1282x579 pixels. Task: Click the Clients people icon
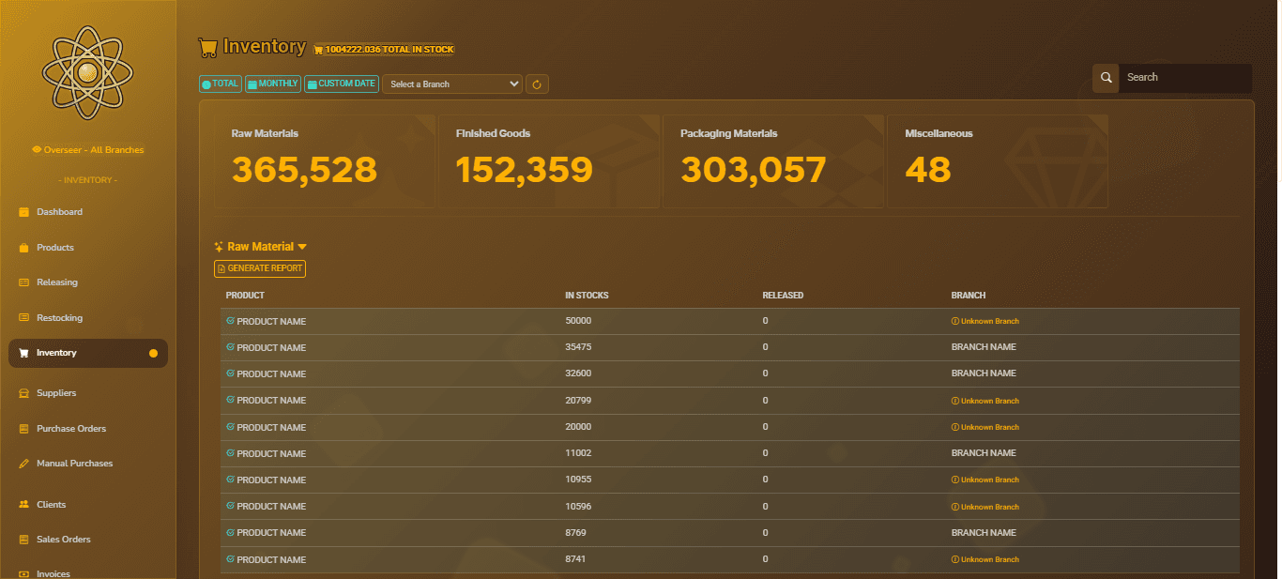[x=24, y=505]
